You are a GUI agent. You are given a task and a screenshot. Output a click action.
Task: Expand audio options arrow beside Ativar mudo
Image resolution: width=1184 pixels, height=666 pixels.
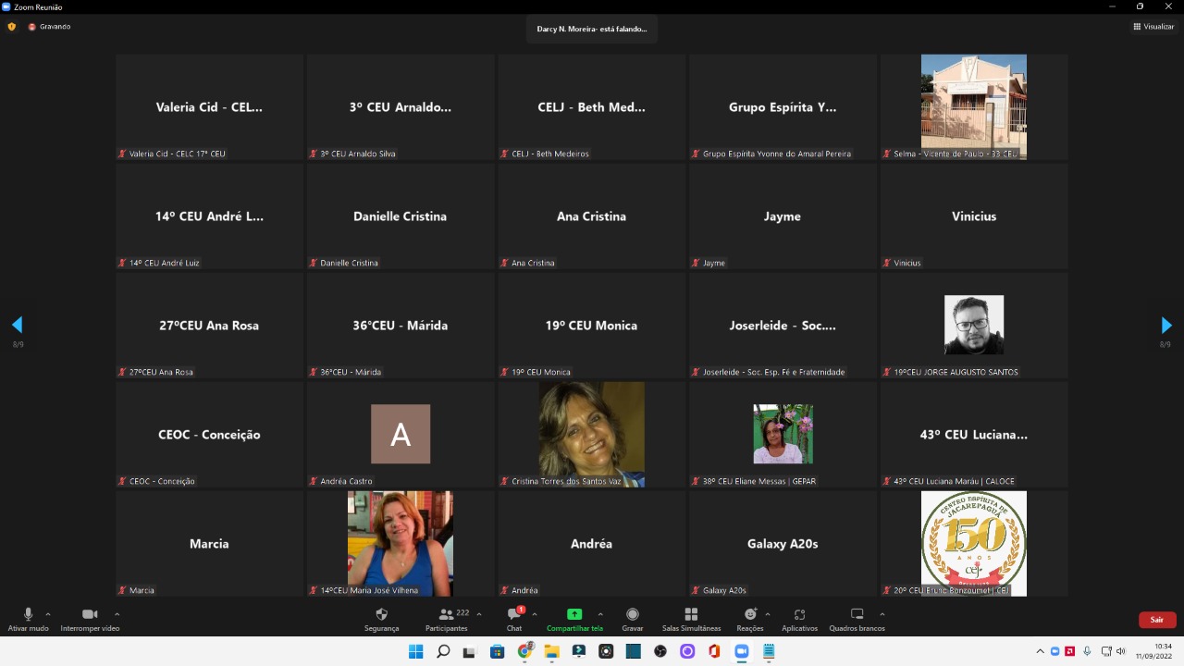point(48,614)
